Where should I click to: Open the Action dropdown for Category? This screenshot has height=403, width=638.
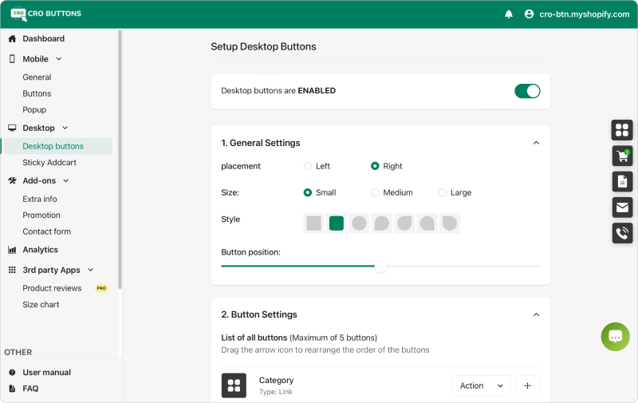(x=481, y=385)
